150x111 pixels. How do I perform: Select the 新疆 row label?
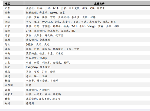pyautogui.click(x=7, y=81)
